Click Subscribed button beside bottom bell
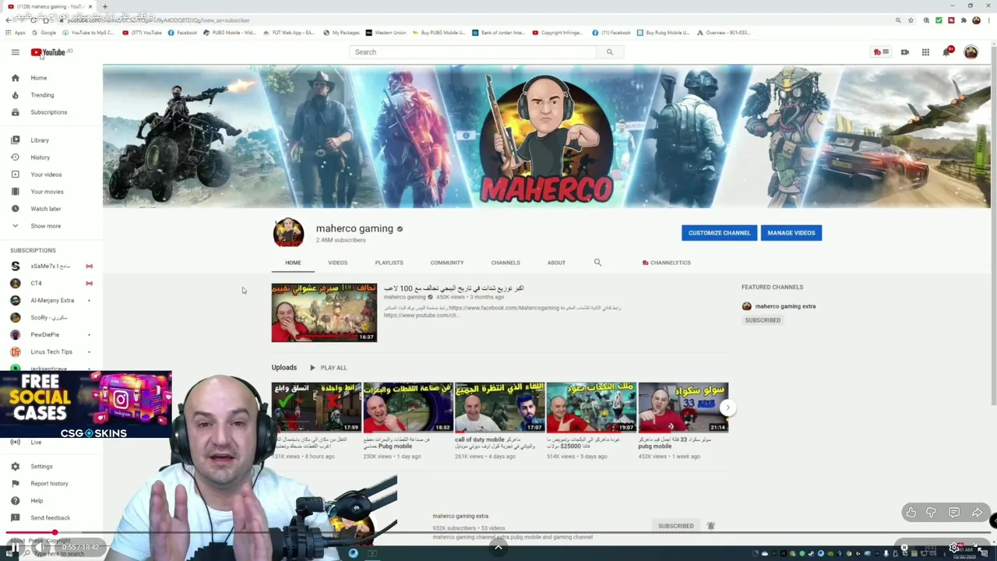Viewport: 997px width, 561px height. click(676, 526)
